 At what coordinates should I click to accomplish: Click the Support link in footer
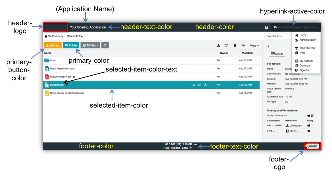click(x=175, y=148)
